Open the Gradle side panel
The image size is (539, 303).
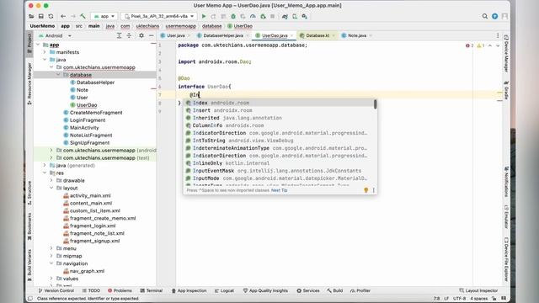(x=506, y=90)
